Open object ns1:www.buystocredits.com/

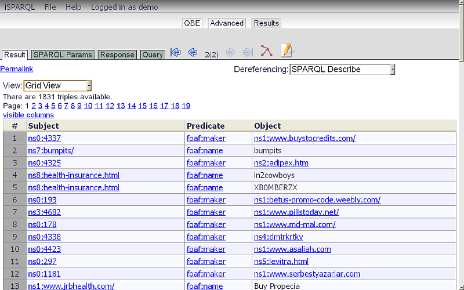point(305,138)
